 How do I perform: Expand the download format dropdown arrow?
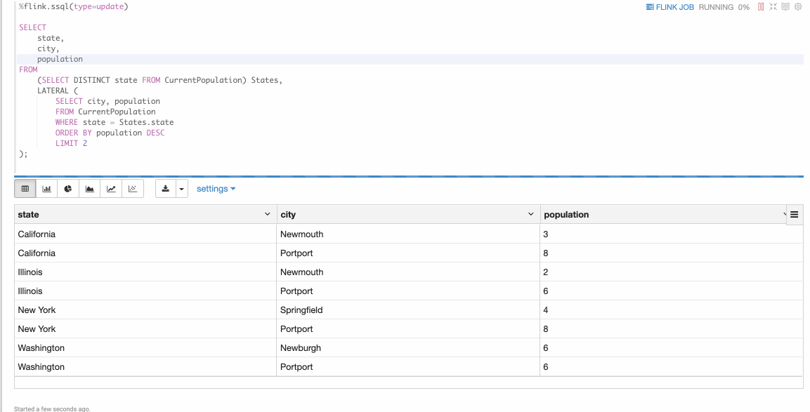[181, 188]
